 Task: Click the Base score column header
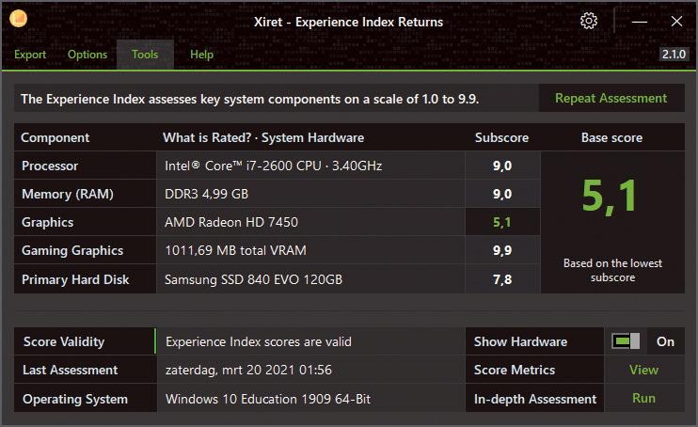tap(611, 137)
